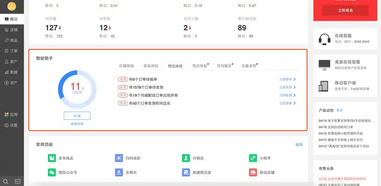Click the 移动客户端 card title
Image resolution: width=381 pixels, height=186 pixels.
tap(346, 83)
